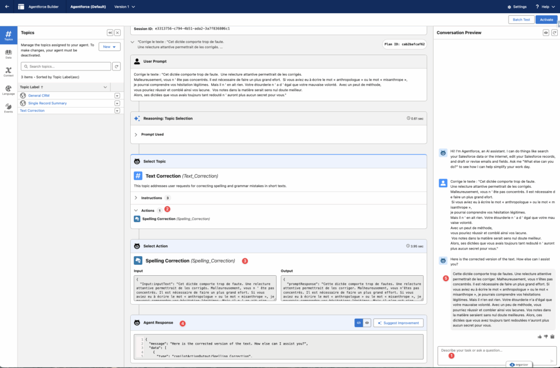Give the response a thumbs up
Screen dimensions: 560x368
[540, 337]
